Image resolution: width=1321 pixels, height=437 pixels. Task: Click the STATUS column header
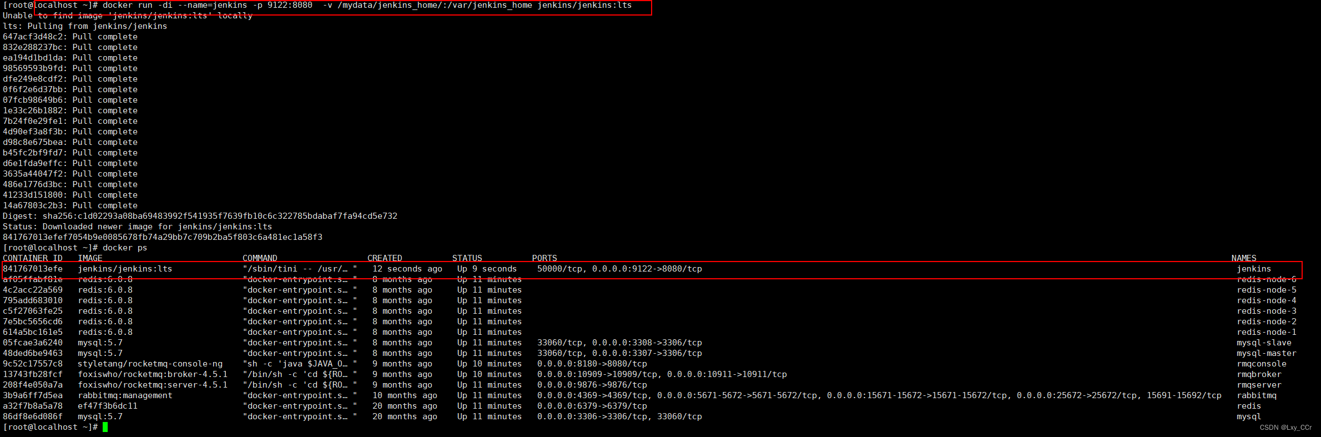coord(467,258)
